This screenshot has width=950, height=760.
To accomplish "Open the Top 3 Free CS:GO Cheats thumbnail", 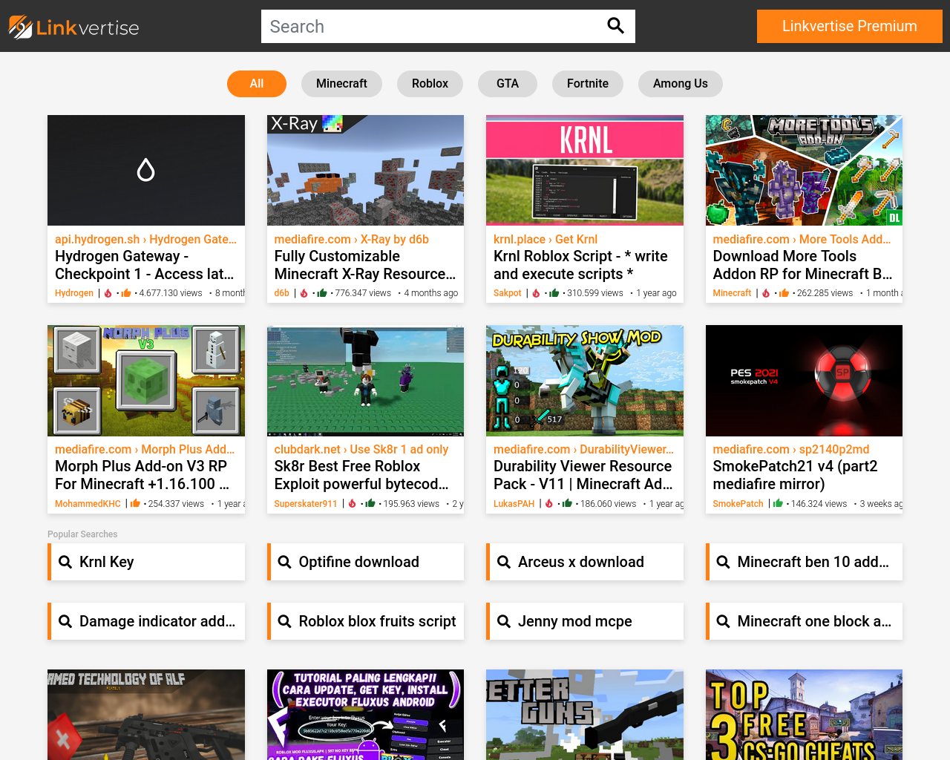I will (804, 715).
